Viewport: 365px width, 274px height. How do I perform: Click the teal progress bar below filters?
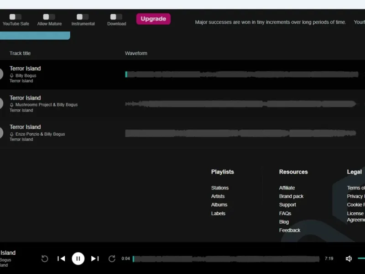[x=35, y=36]
